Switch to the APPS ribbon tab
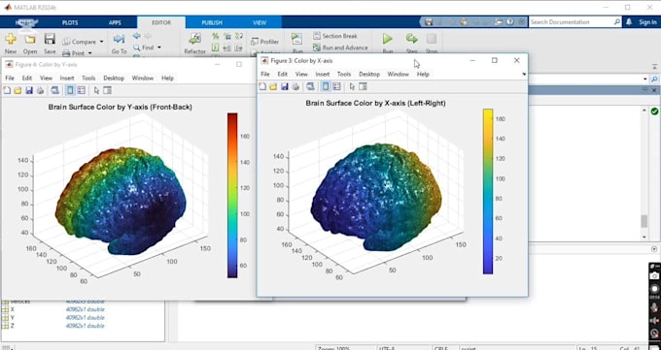Viewport: 661px width, 350px height. [x=115, y=22]
